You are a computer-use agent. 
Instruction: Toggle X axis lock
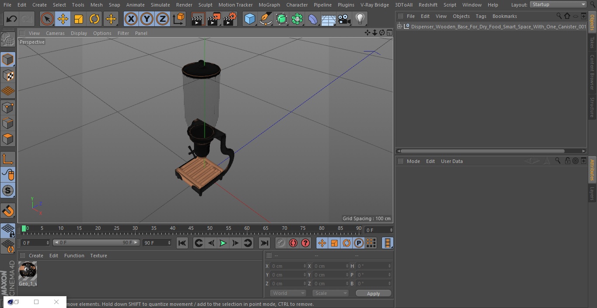pyautogui.click(x=131, y=19)
